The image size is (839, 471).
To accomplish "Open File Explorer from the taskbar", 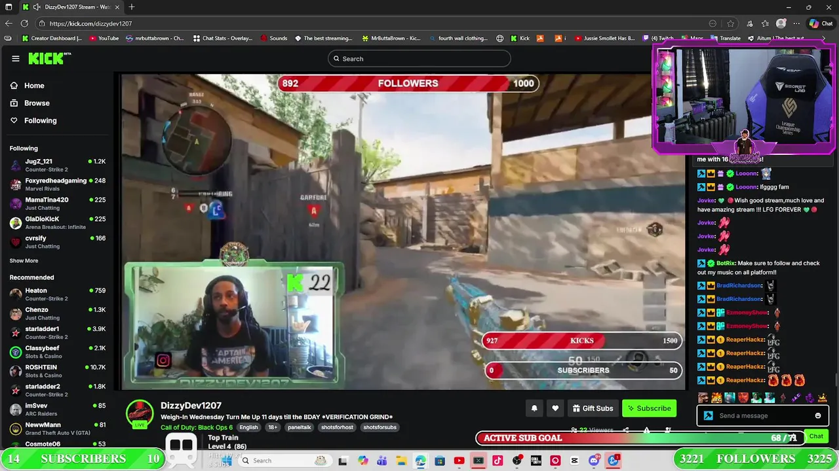I will click(401, 461).
